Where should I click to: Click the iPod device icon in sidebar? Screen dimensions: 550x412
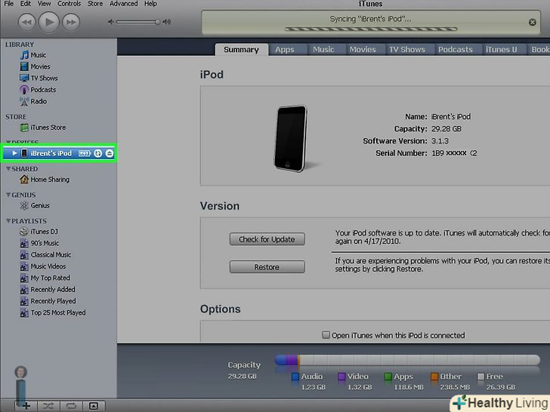[24, 153]
